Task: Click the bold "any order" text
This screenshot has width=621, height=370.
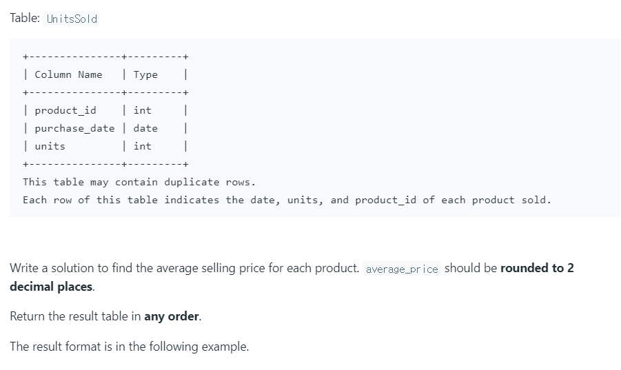Action: pos(172,317)
